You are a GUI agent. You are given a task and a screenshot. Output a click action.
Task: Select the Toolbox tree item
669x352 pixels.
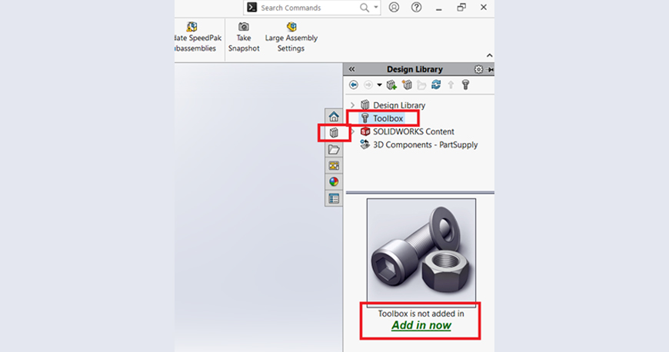tap(388, 118)
